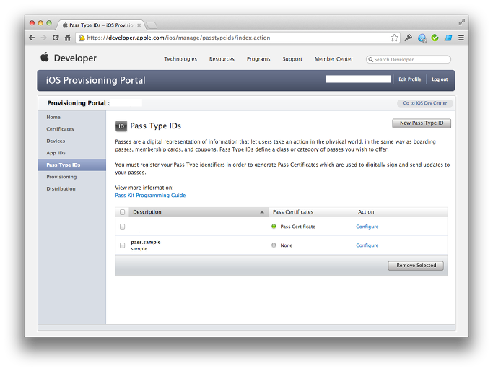The height and width of the screenshot is (371, 493).
Task: Open Distribution in sidebar
Action: (61, 188)
